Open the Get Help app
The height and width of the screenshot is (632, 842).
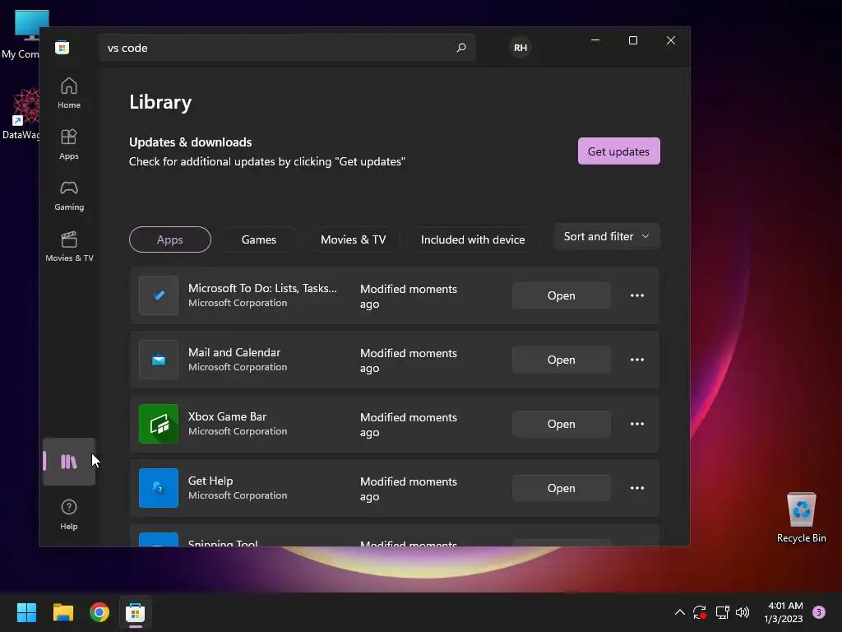tap(561, 488)
